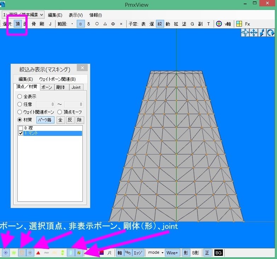This screenshot has height=259, width=277.
Task: Click the colored crosshair axis icon
Action: point(219,24)
